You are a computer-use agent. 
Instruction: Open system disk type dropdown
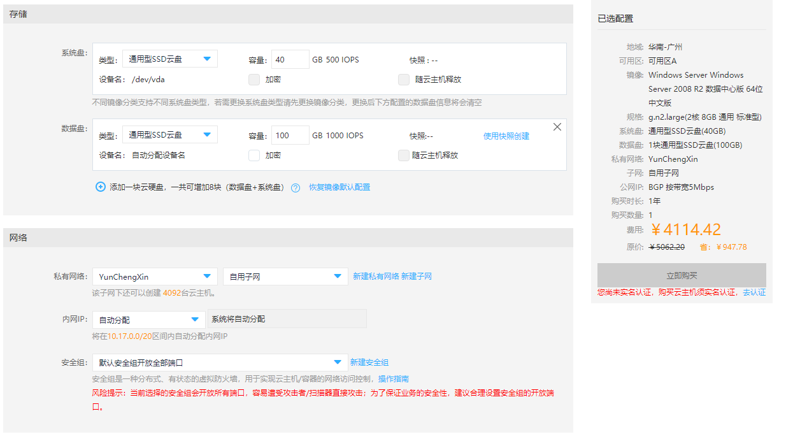point(170,59)
